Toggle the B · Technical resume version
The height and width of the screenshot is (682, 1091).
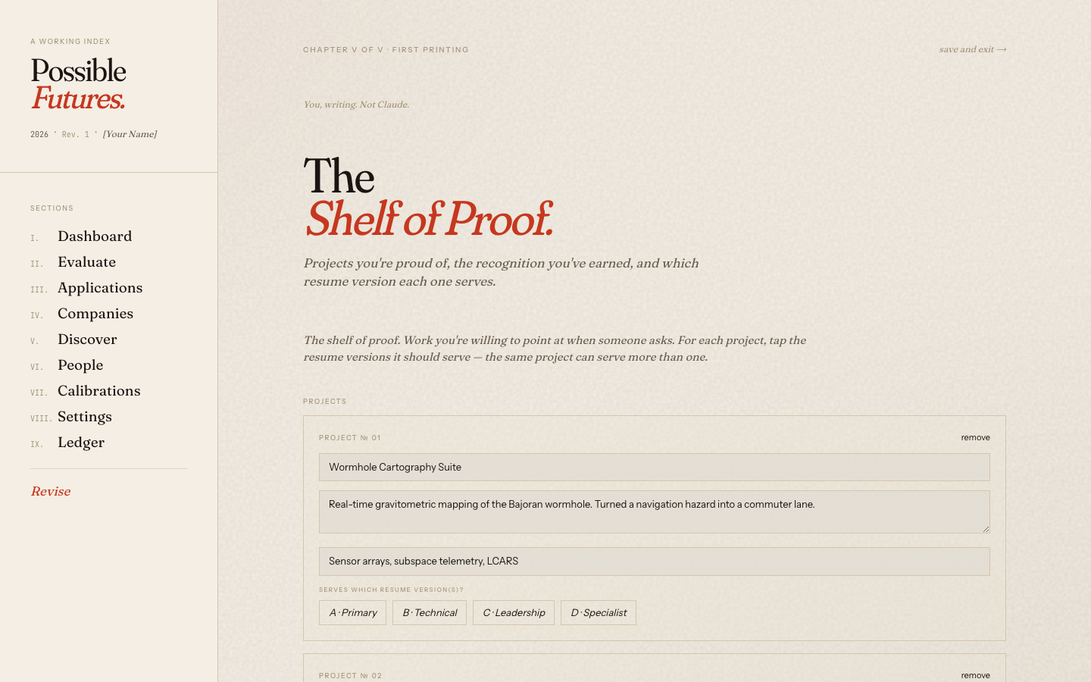click(x=430, y=612)
